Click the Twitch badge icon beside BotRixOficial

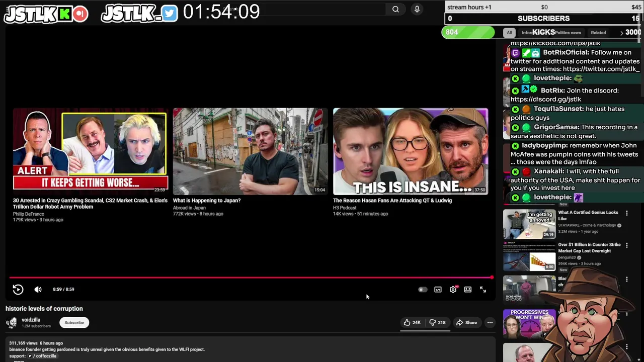point(515,52)
